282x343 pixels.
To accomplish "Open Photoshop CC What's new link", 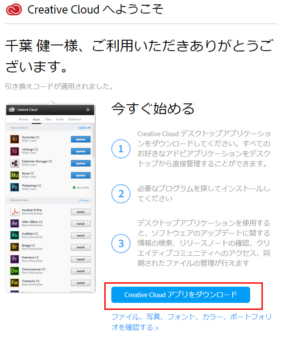I will (x=29, y=189).
